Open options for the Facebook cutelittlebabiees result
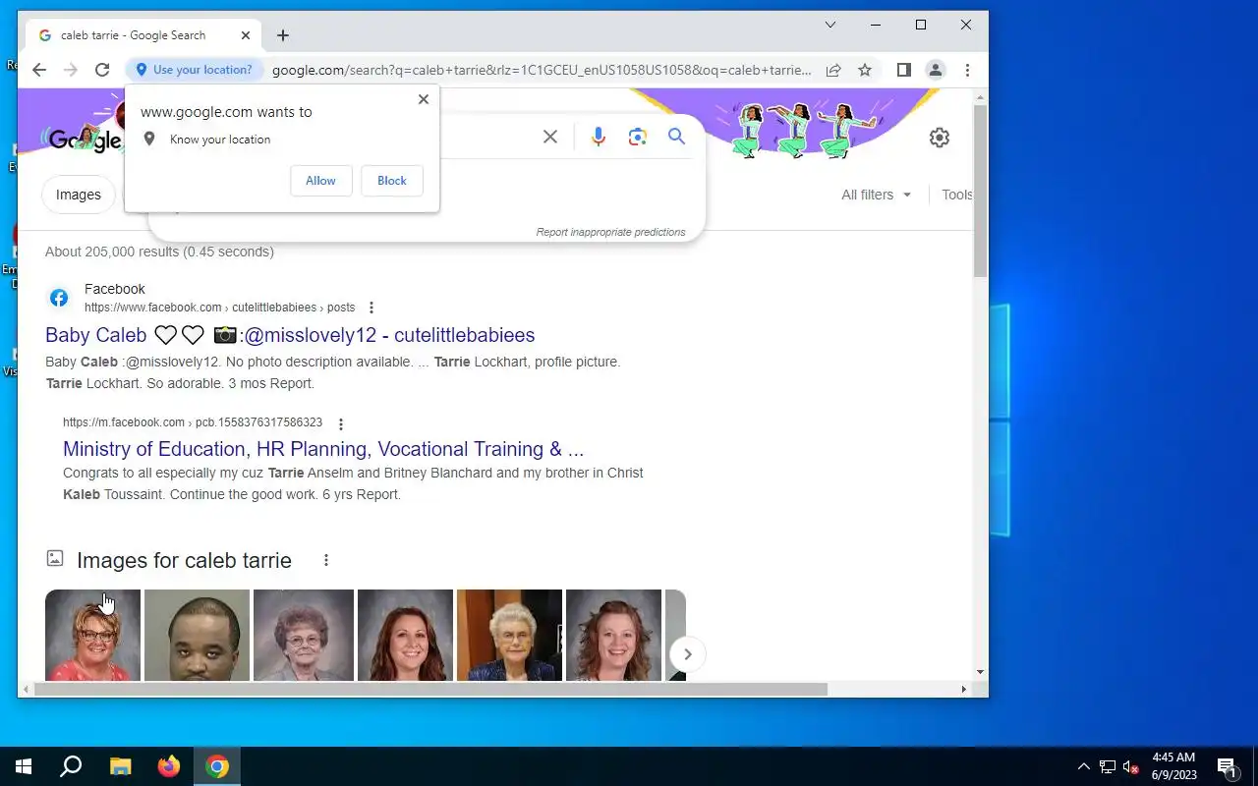1258x786 pixels. coord(372,308)
